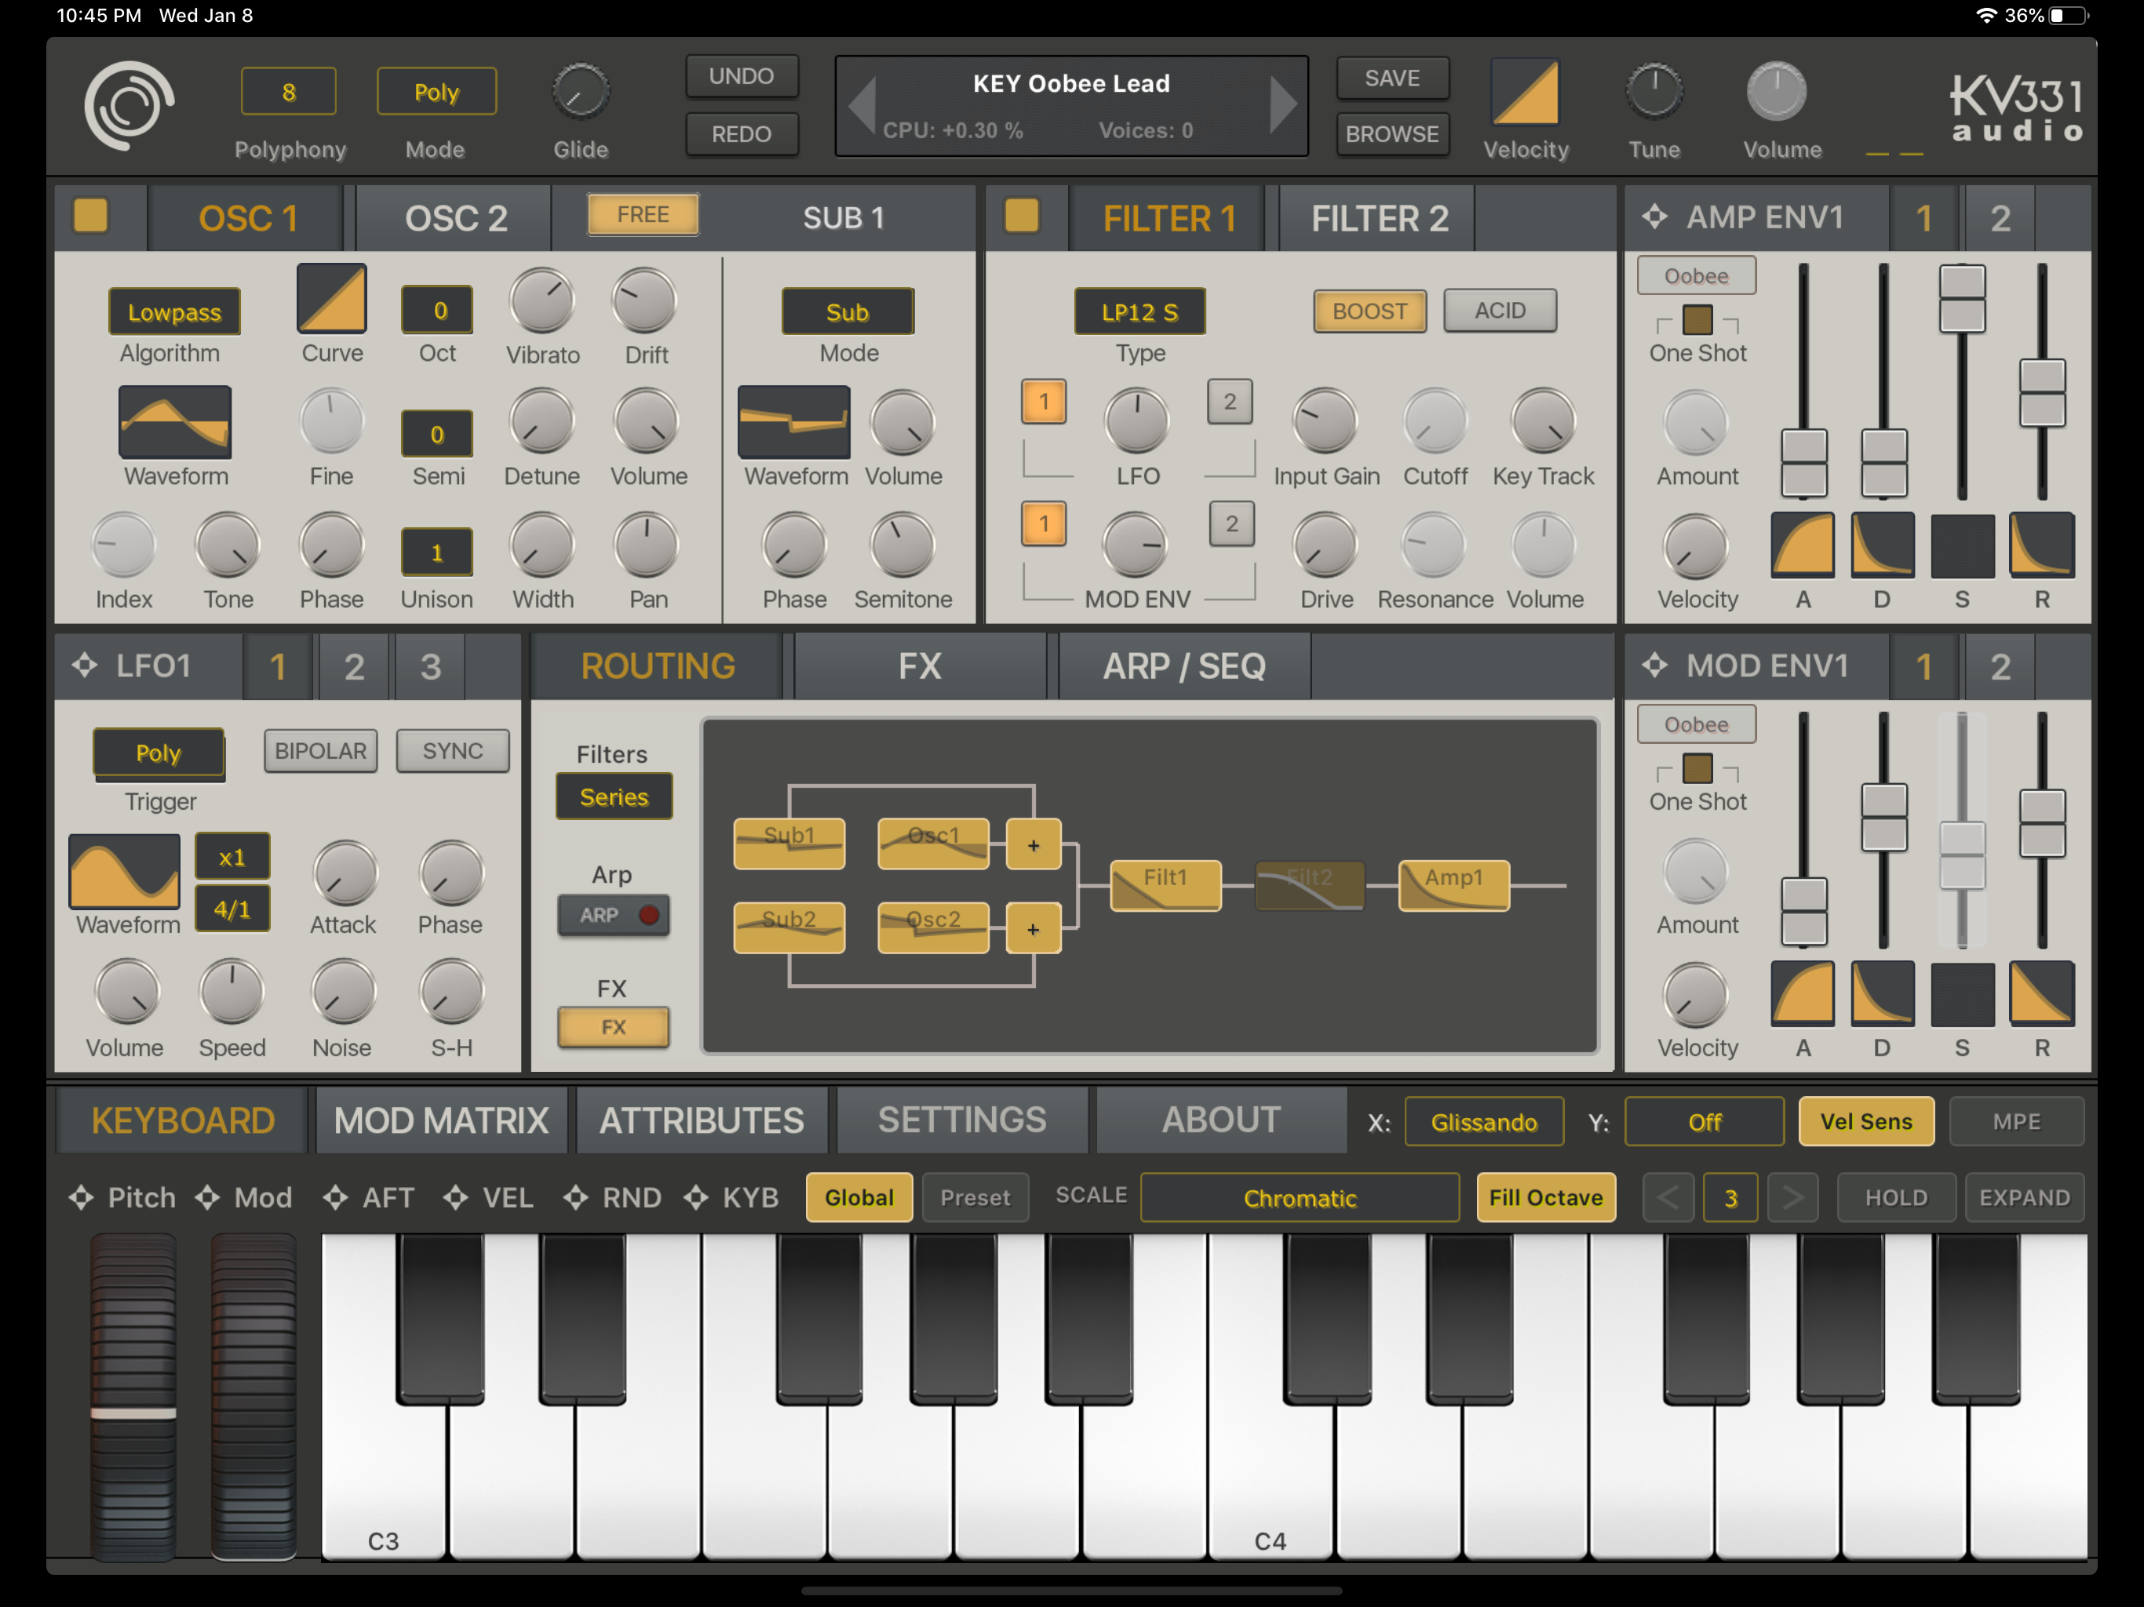Click the AMP ENV1 sustain slider handle
The image size is (2144, 1607).
pos(1961,298)
